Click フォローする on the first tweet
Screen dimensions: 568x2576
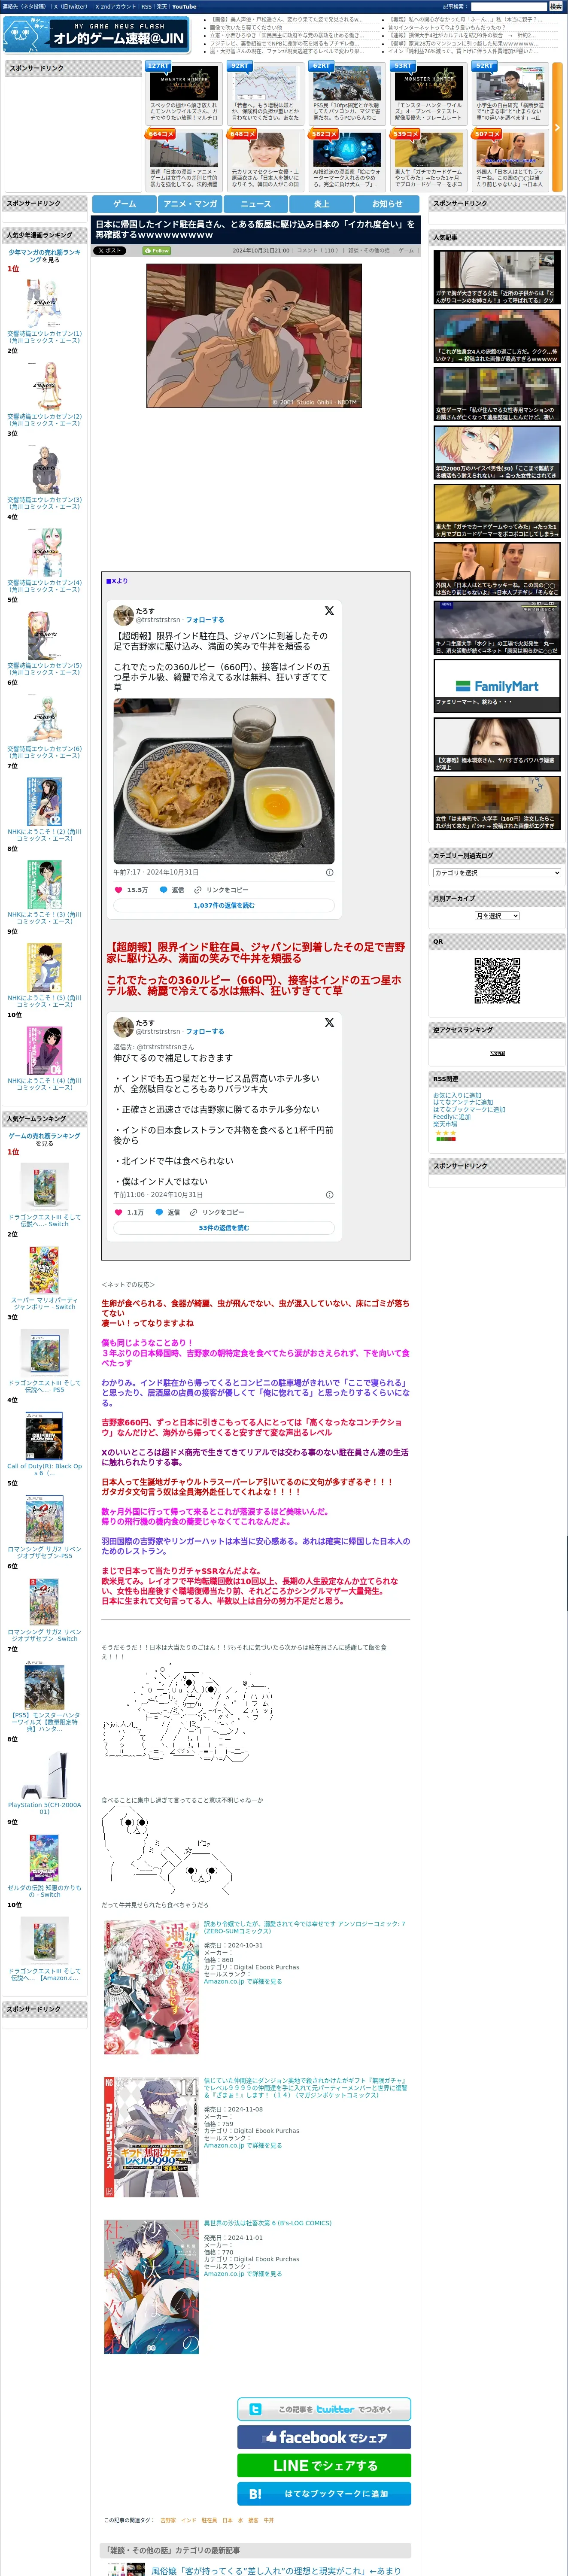[205, 620]
